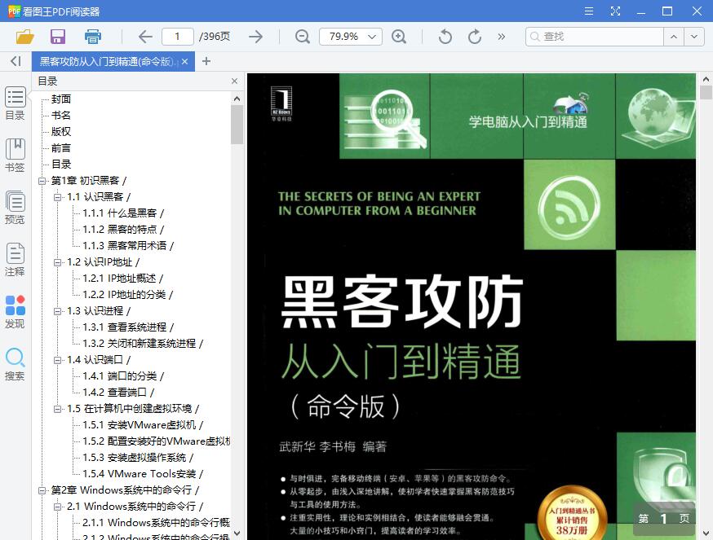Expand the >> more tools menu

501,37
